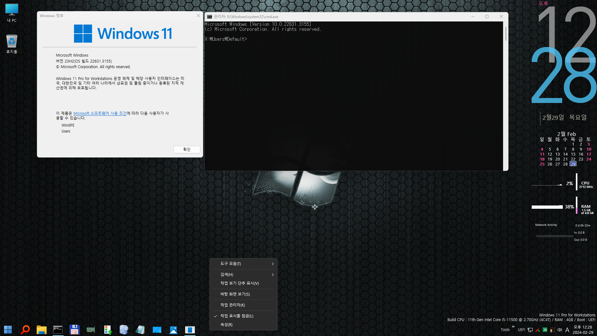Open File Explorer folder icon on taskbar
The height and width of the screenshot is (336, 597).
[x=41, y=329]
